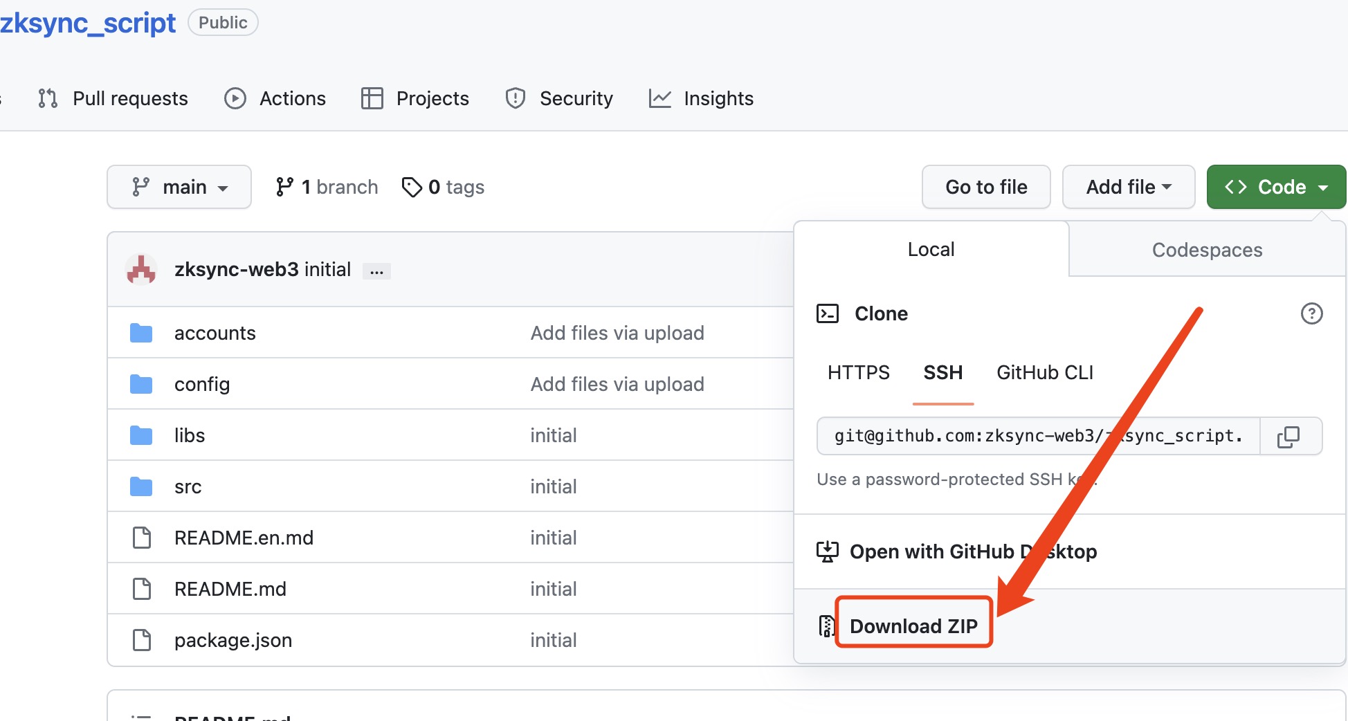View the 0 tags link
The image size is (1348, 721).
(443, 187)
